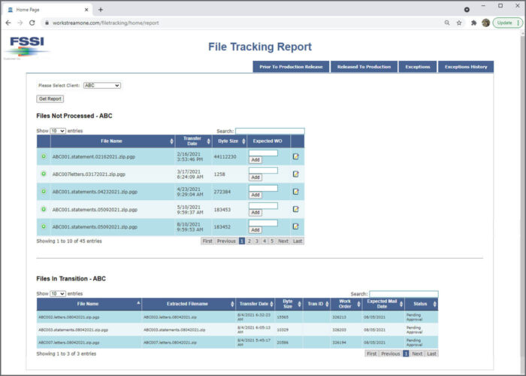This screenshot has height=376, width=526.
Task: Sort Files In Transition by Expected Mail Date
Action: (x=383, y=304)
